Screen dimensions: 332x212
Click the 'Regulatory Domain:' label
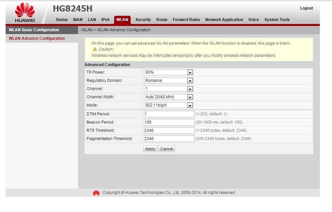(104, 81)
